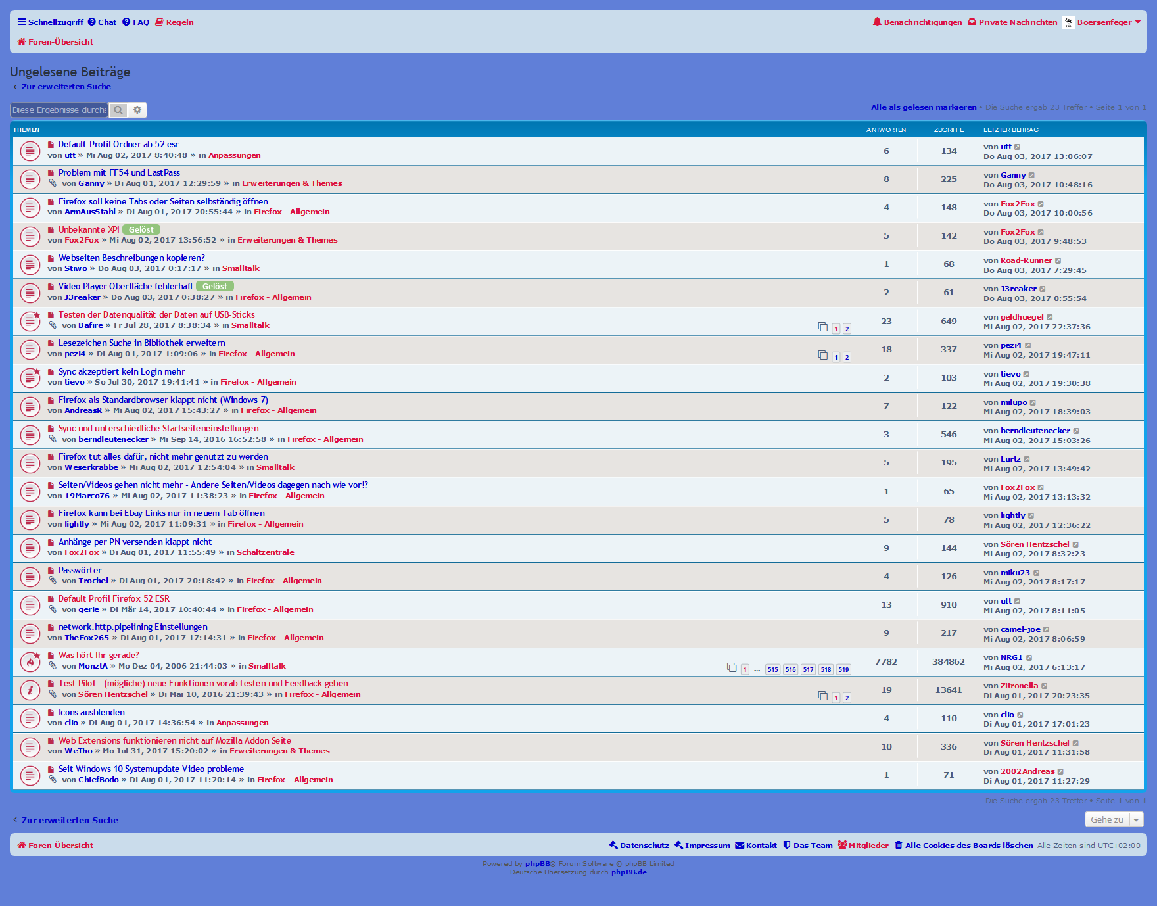Screen dimensions: 1157x906
Task: Go to latest post by geldhuegel
Action: [1049, 318]
